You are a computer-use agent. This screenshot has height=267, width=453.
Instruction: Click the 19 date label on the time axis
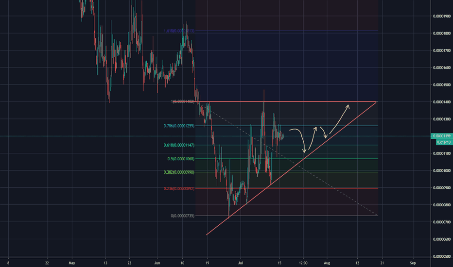coord(207,263)
